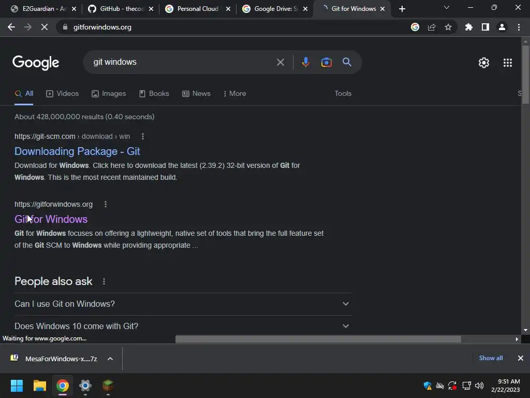This screenshot has width=530, height=398.
Task: Close the Google Drive tab
Action: click(x=305, y=9)
